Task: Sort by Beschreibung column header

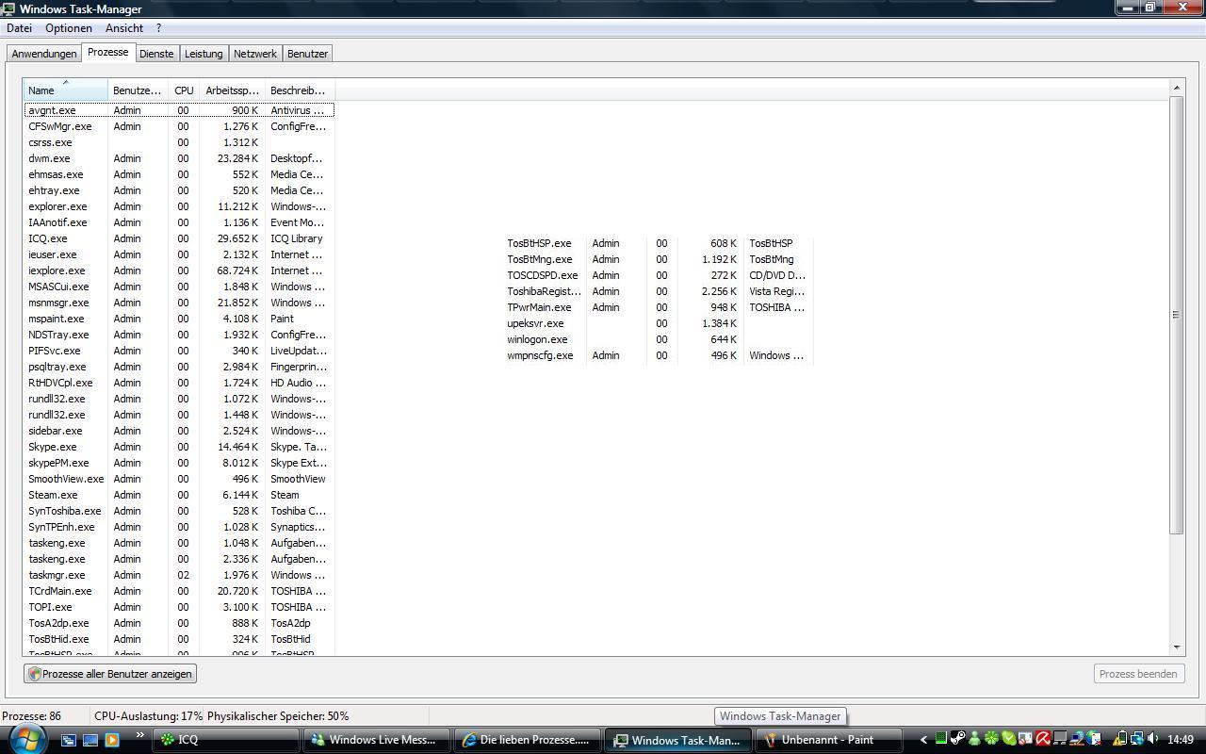Action: pyautogui.click(x=300, y=90)
